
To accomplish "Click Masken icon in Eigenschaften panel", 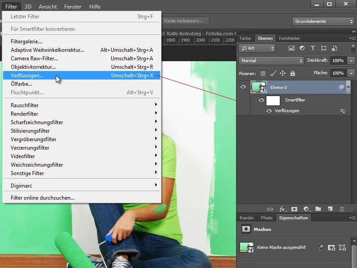I will pyautogui.click(x=246, y=229).
